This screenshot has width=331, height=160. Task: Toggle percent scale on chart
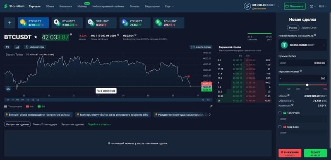click(203, 100)
